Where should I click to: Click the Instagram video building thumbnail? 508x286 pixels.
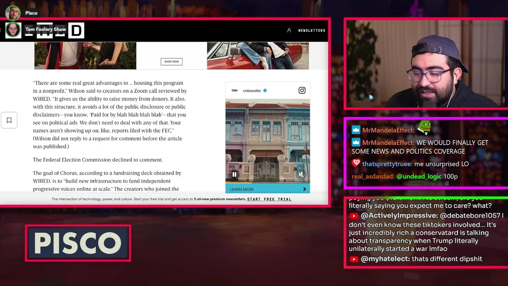click(x=267, y=141)
